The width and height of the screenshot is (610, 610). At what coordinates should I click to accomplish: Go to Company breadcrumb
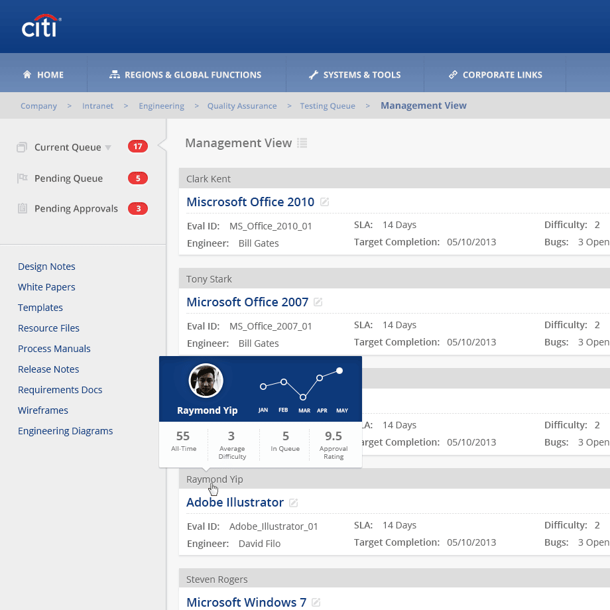pos(38,106)
